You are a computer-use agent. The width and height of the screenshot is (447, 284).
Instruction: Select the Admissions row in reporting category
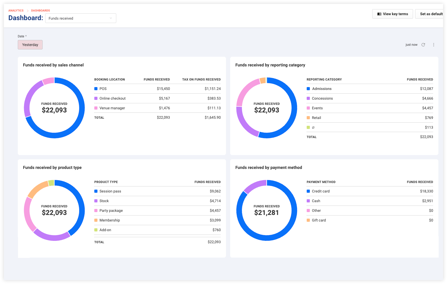(370, 89)
